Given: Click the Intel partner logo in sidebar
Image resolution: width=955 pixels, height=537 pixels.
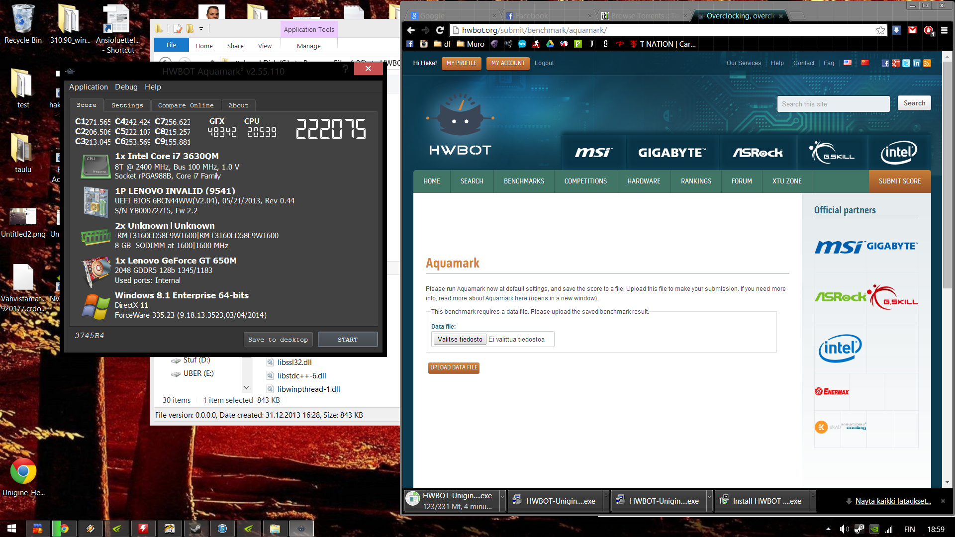Looking at the screenshot, I should (840, 348).
